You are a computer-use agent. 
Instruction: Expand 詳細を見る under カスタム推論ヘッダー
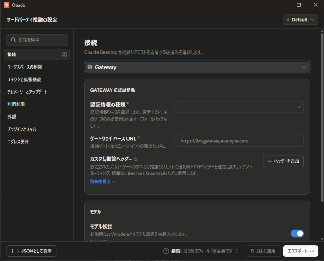pyautogui.click(x=103, y=182)
